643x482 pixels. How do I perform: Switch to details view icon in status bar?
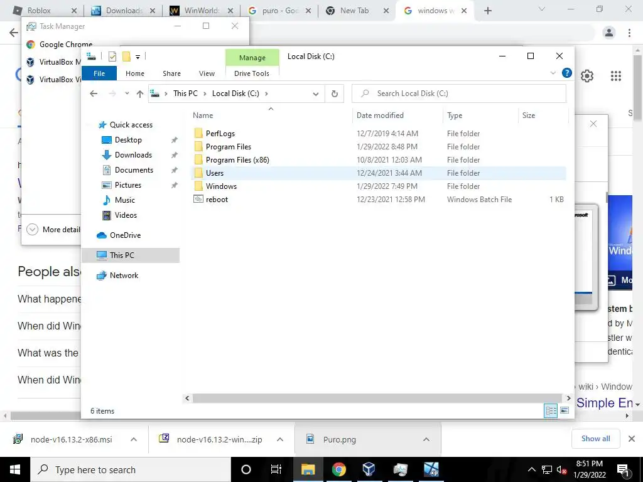click(551, 410)
